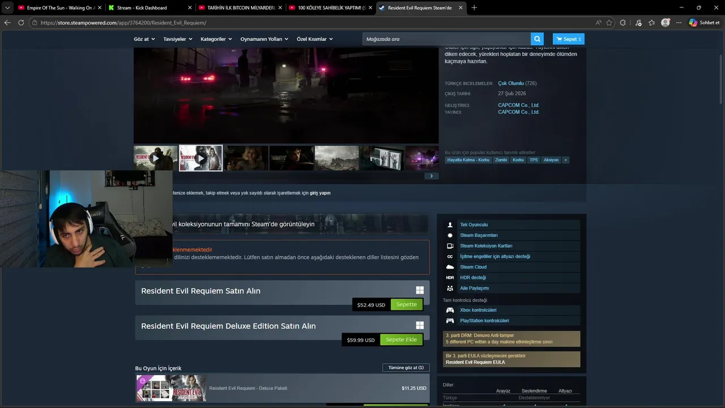Expand the Tavsiyeler menu
Screen dimensions: 725x408
tap(178, 39)
